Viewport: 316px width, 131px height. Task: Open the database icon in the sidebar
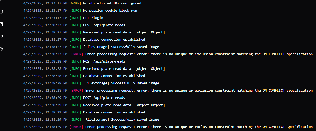point(1,12)
